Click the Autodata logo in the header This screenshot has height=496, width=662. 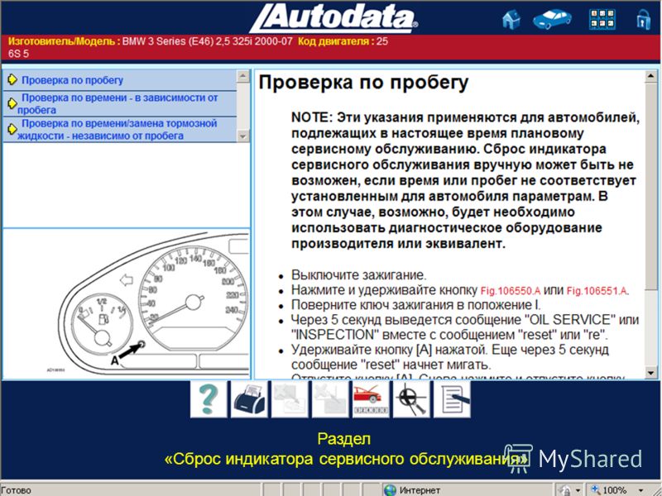(x=333, y=17)
